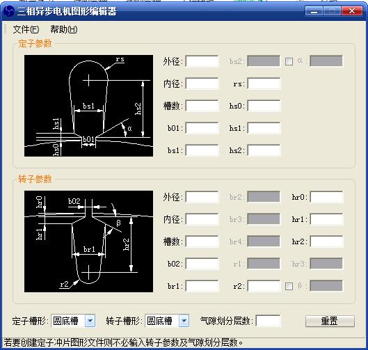The image size is (368, 350).
Task: Select the hr2 input field
Action: 326,241
